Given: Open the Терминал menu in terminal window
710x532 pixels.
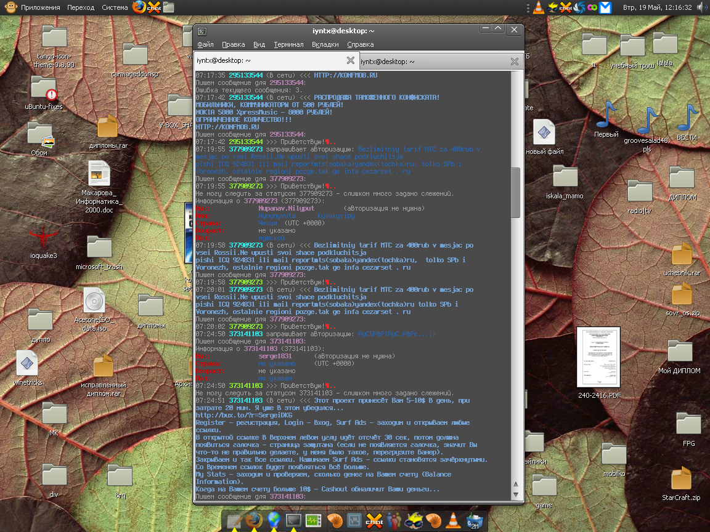Looking at the screenshot, I should [x=288, y=44].
